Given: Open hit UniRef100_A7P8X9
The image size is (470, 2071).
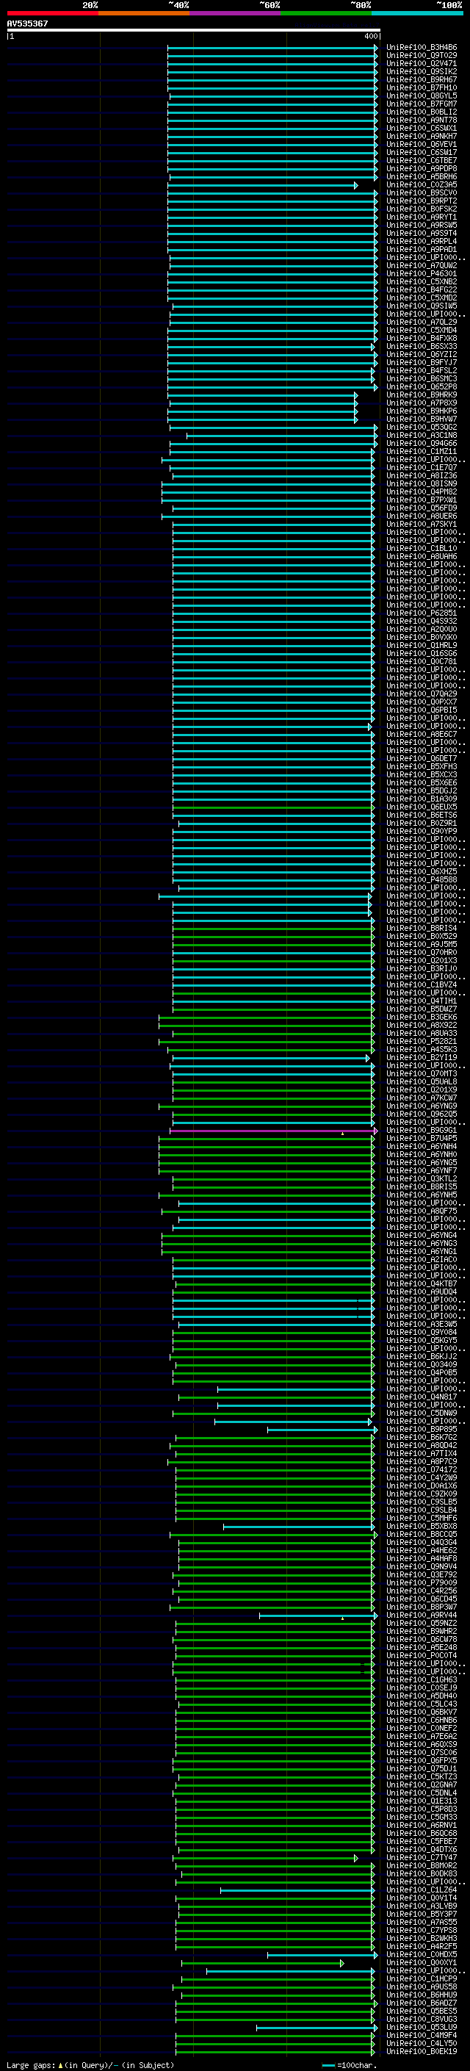Looking at the screenshot, I should (422, 403).
